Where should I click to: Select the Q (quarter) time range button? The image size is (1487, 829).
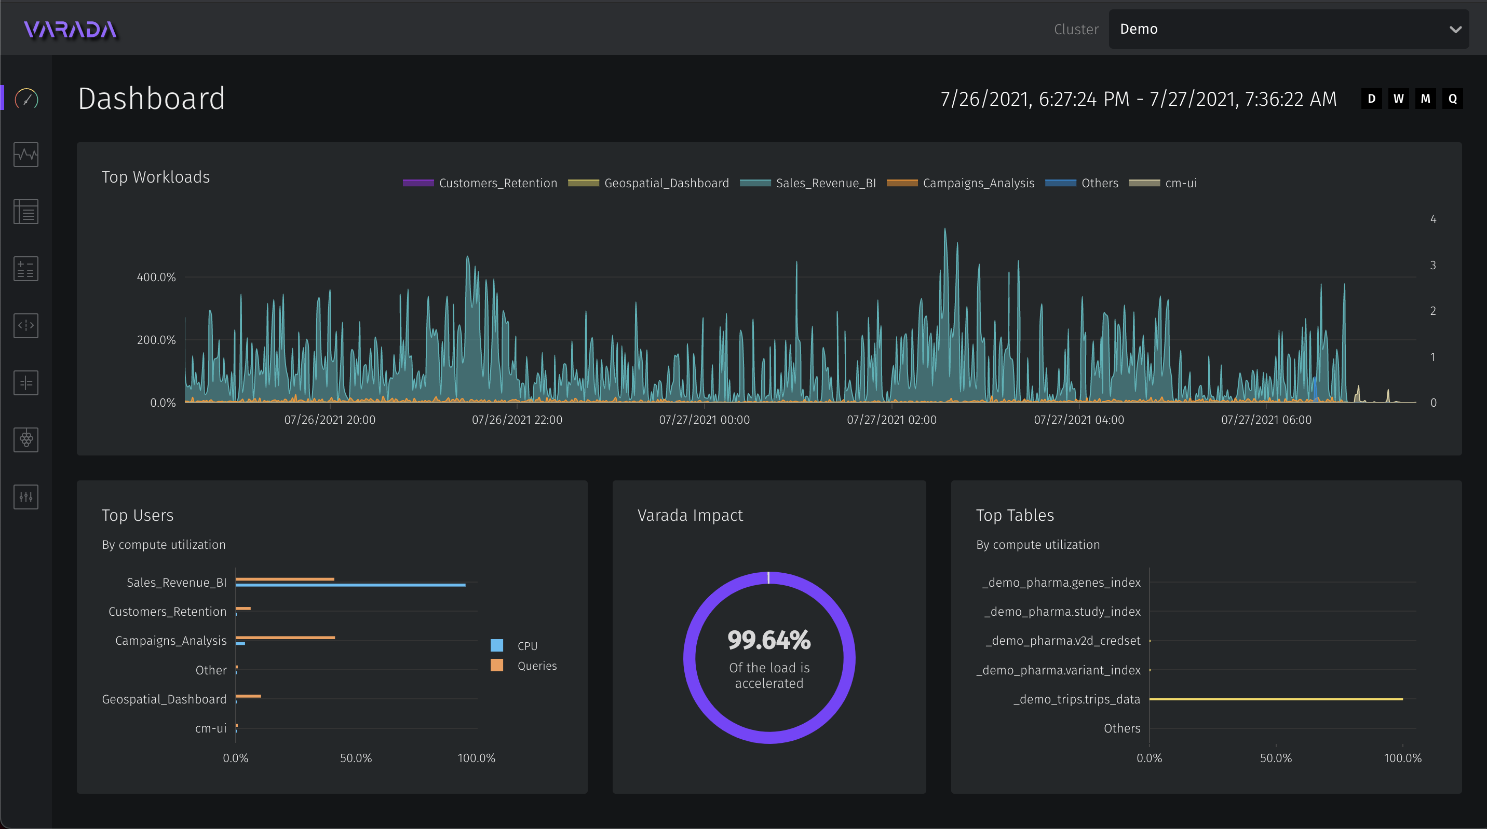click(x=1452, y=99)
